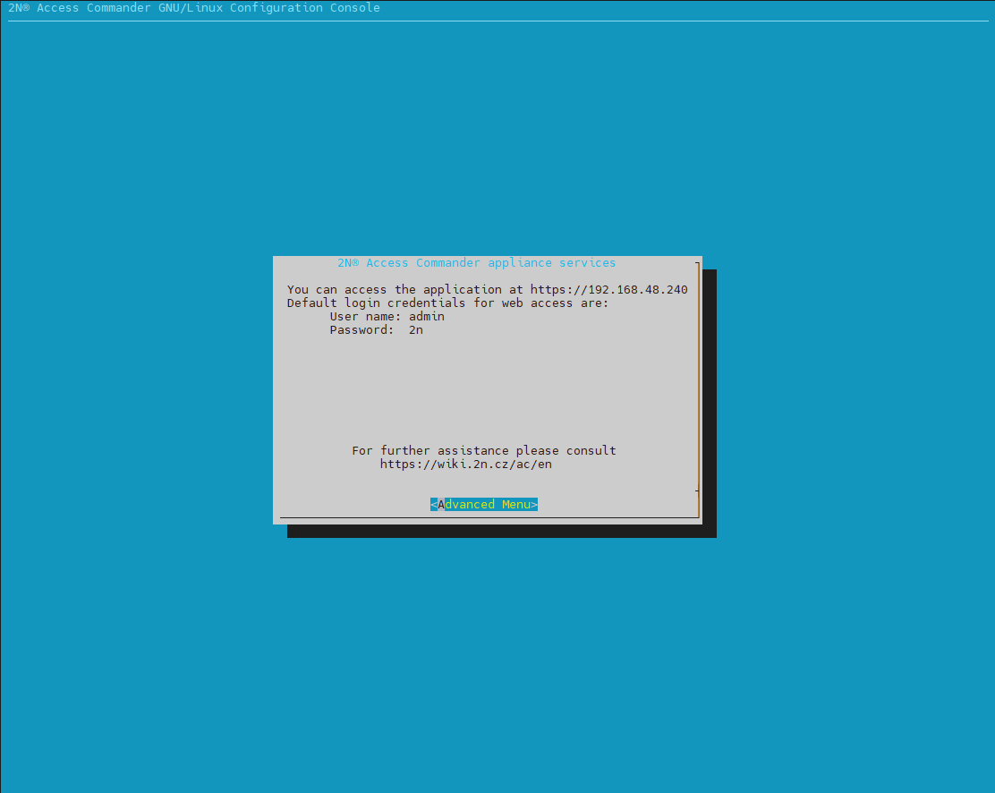Select the 'User name: admin' line
The height and width of the screenshot is (793, 995).
387,316
